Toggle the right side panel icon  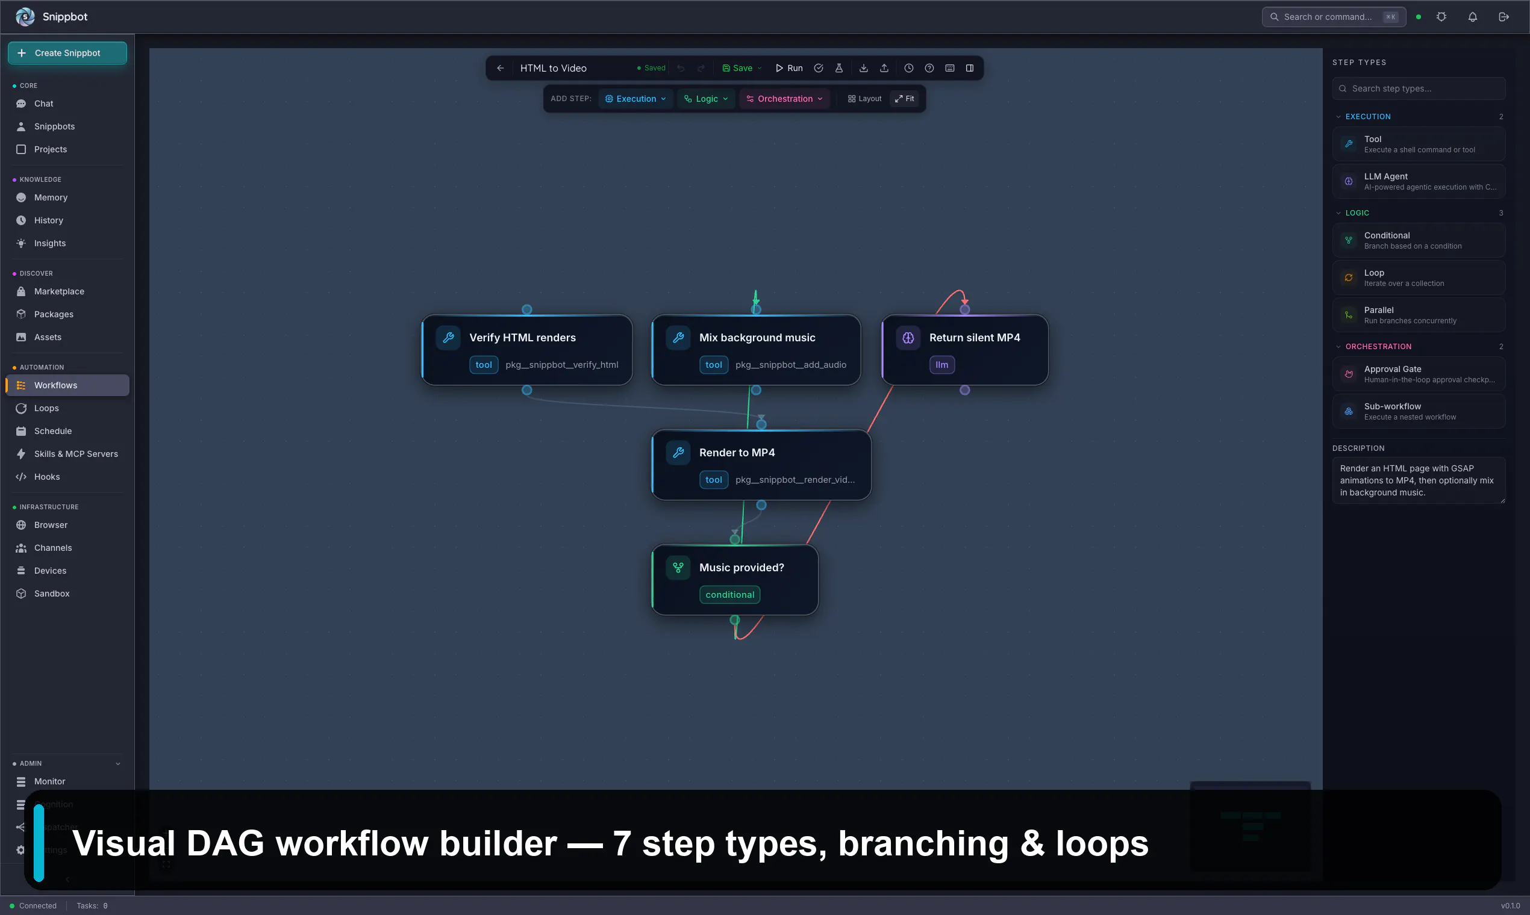970,68
